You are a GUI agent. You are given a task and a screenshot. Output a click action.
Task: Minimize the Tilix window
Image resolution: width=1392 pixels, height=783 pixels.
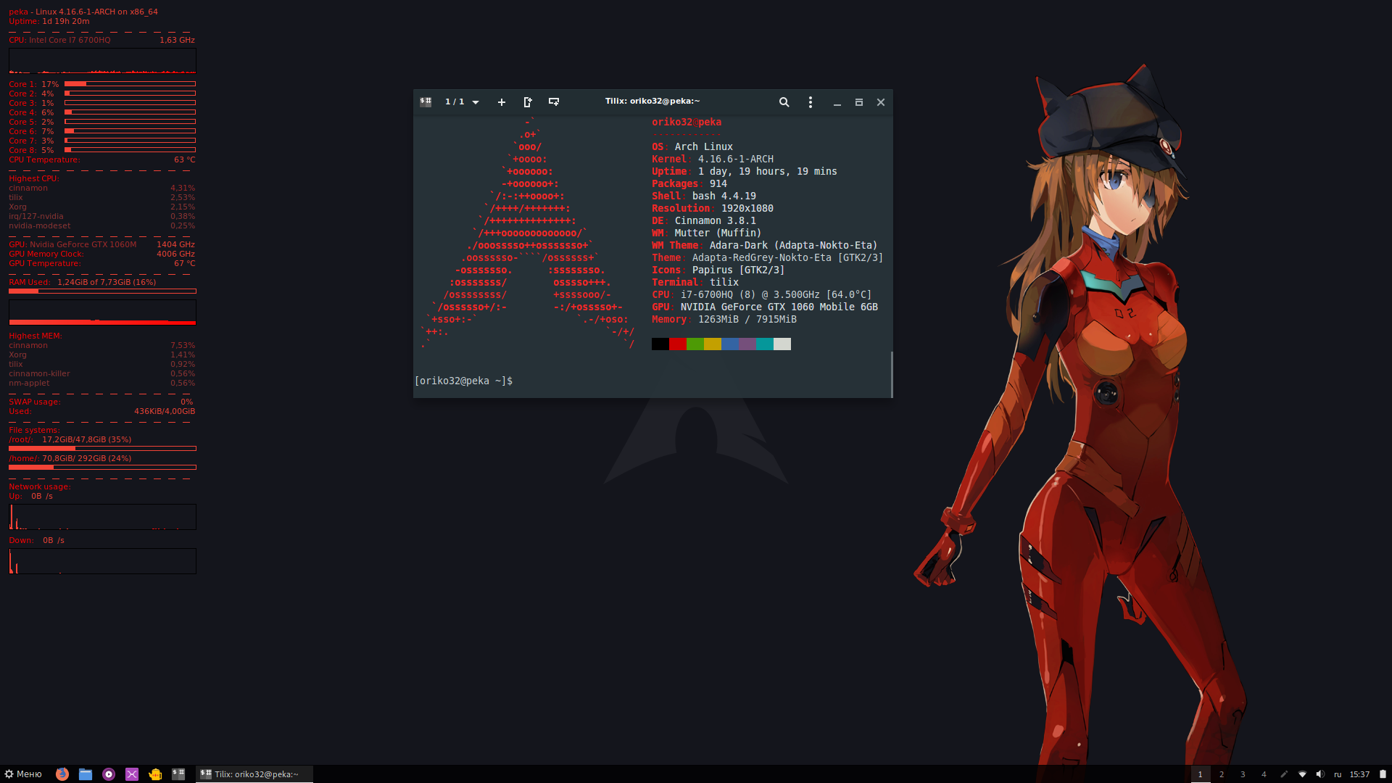(837, 102)
